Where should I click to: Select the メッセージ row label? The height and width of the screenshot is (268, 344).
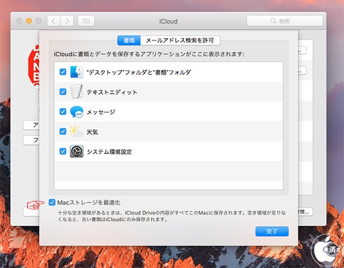(101, 112)
